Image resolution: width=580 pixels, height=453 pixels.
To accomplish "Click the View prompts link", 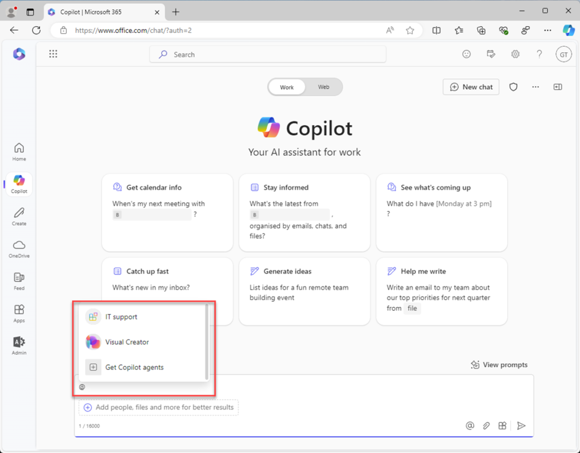I will [499, 365].
